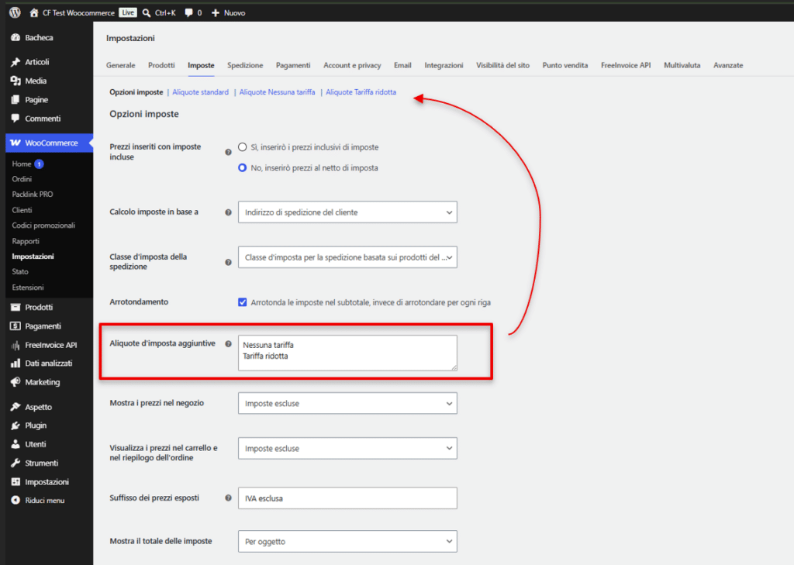
Task: Click help icon for Prezzi inseriti con imposte incluse
Action: [229, 152]
